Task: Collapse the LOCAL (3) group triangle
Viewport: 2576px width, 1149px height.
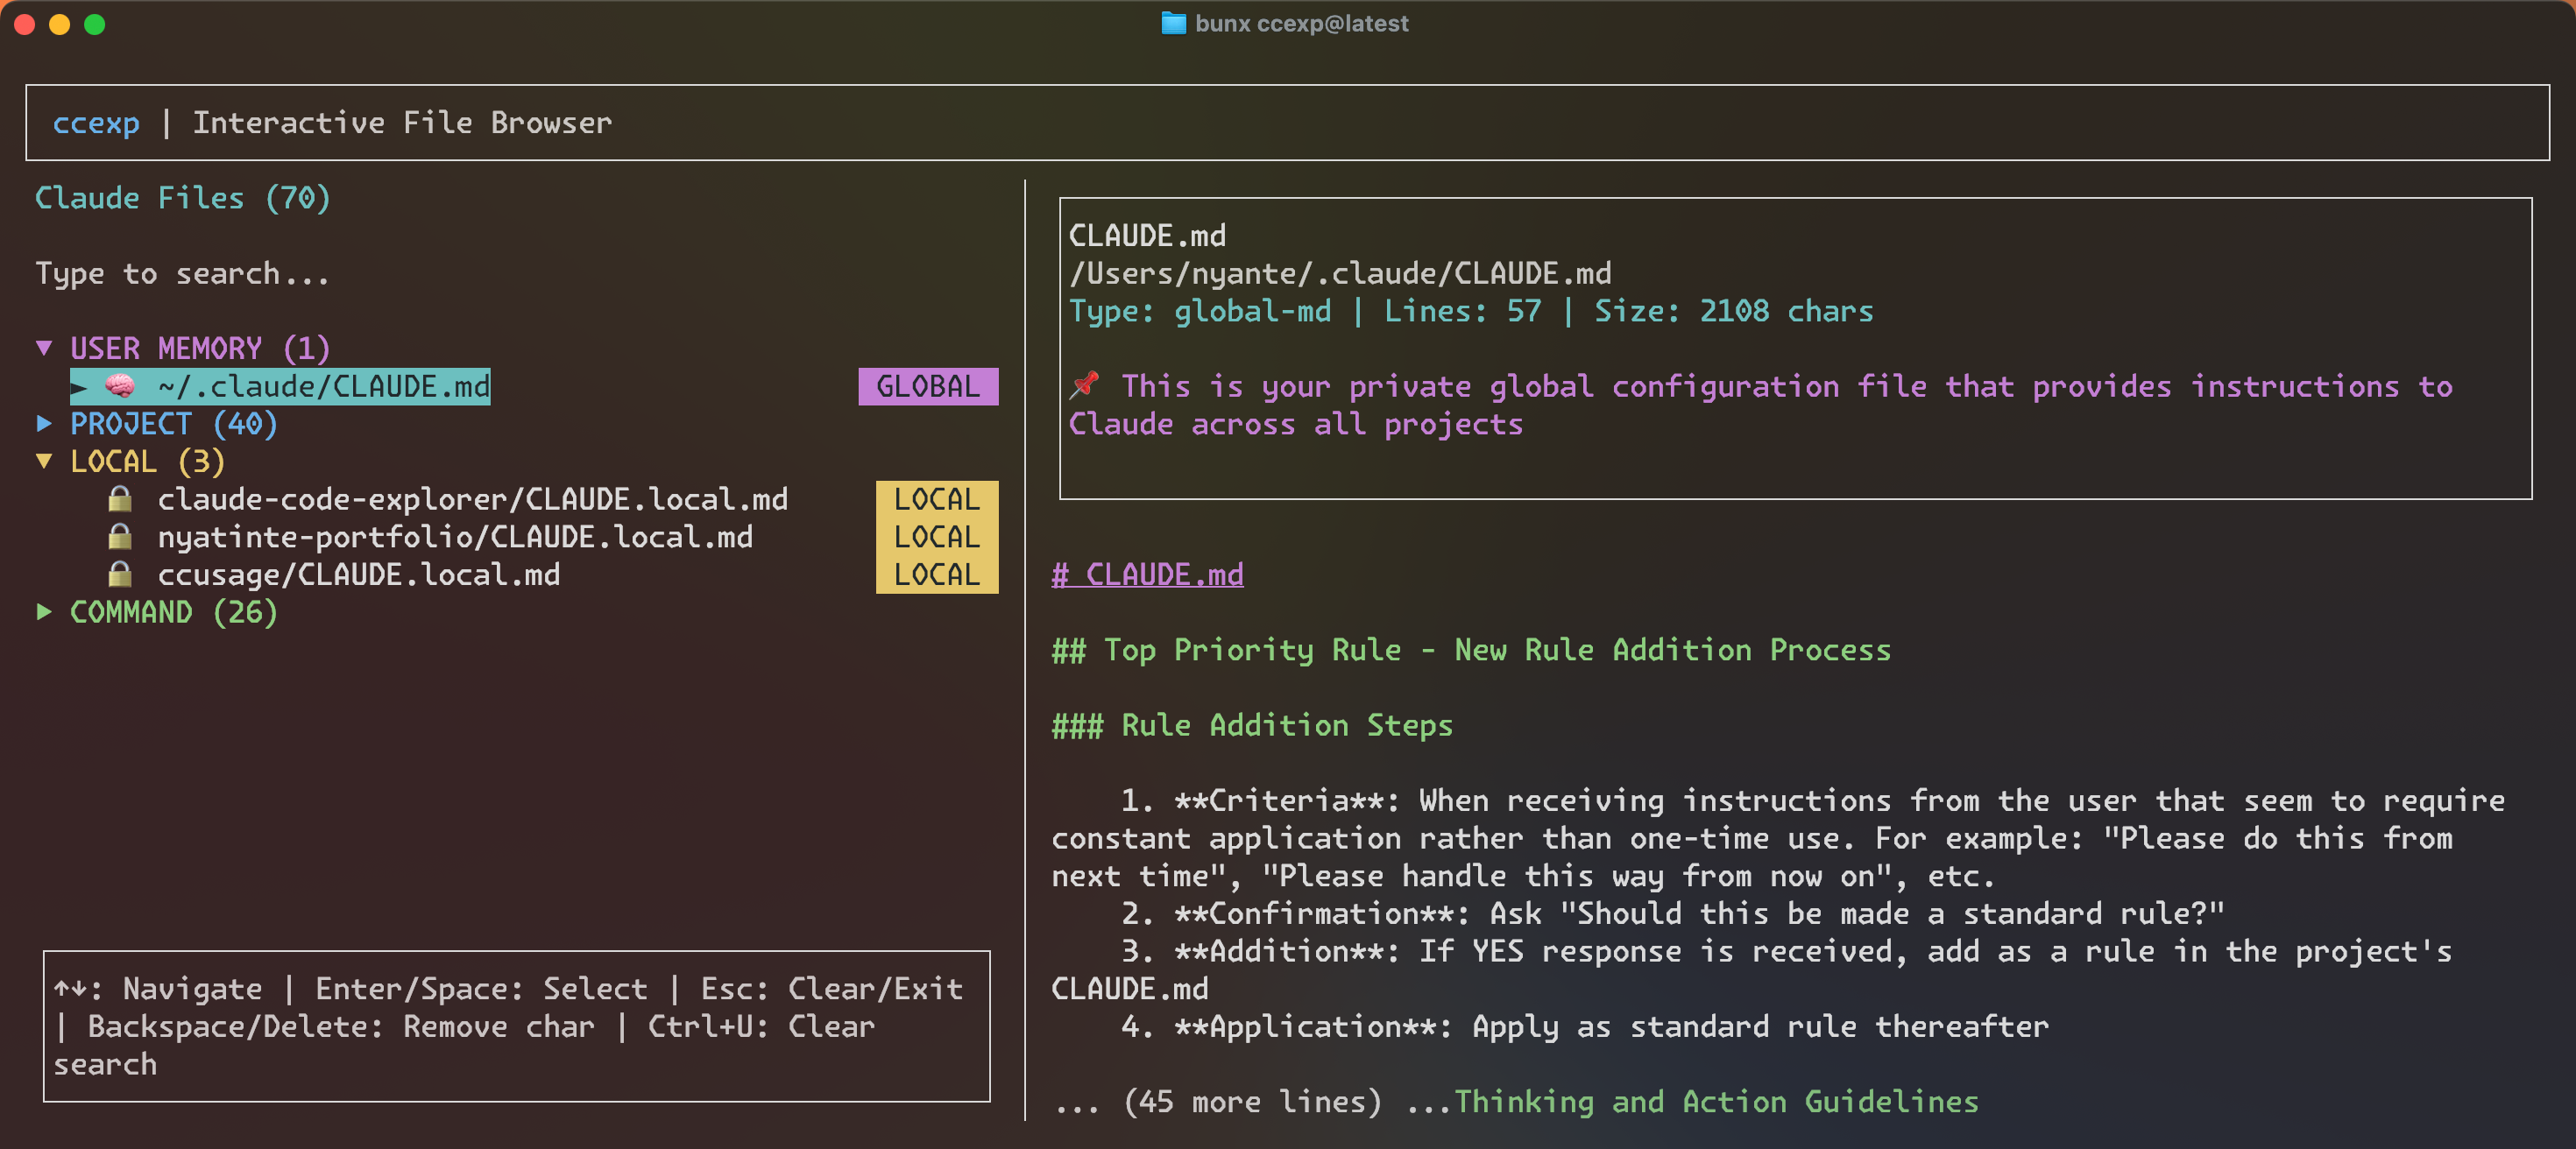Action: [x=44, y=461]
